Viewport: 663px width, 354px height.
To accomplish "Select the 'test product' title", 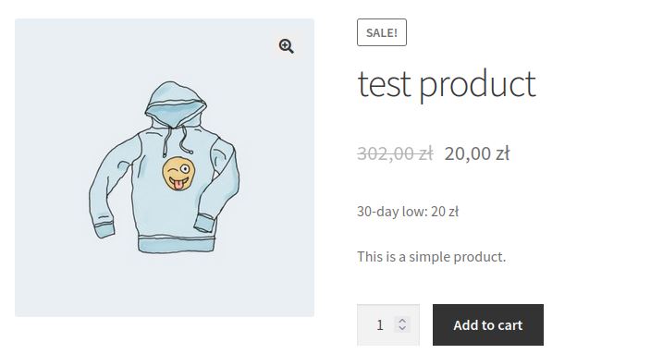I will pyautogui.click(x=447, y=84).
